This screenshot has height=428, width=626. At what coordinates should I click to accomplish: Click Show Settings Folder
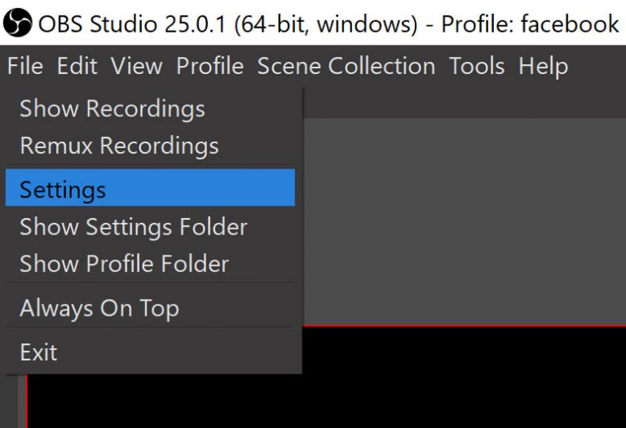133,227
